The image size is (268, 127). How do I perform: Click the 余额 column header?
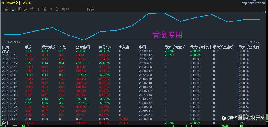[x=142, y=47]
